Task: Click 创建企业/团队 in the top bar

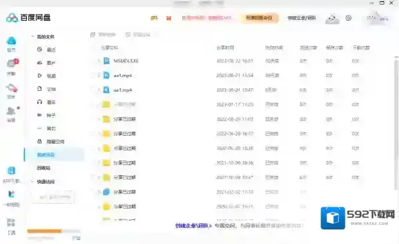Action: click(x=301, y=18)
